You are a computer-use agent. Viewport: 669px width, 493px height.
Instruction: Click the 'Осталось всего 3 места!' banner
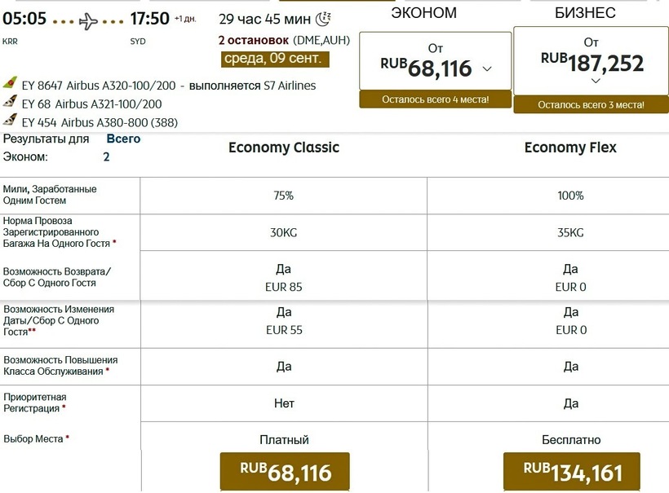(591, 104)
